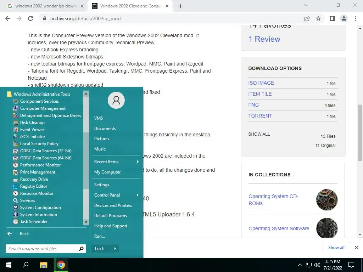This screenshot has width=363, height=272.
Task: Open Music from start menu
Action: pyautogui.click(x=100, y=149)
